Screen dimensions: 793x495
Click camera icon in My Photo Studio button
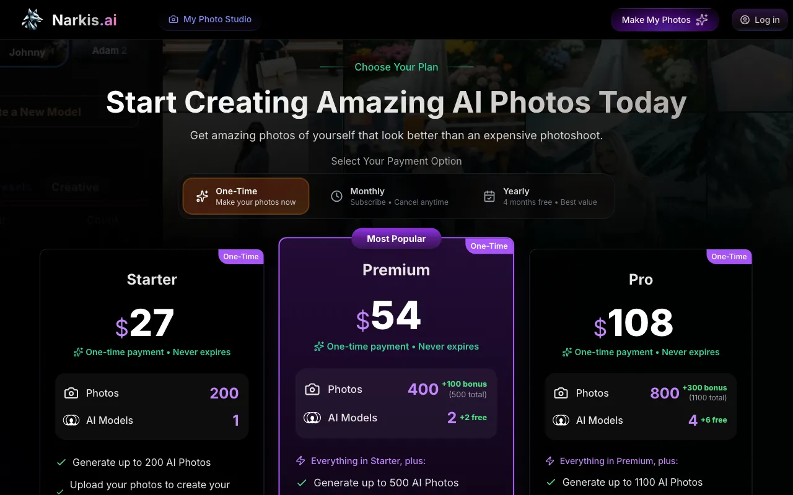173,20
